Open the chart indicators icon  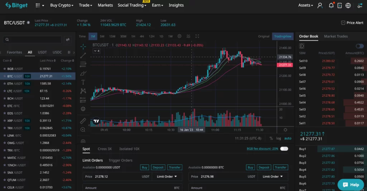click(189, 36)
